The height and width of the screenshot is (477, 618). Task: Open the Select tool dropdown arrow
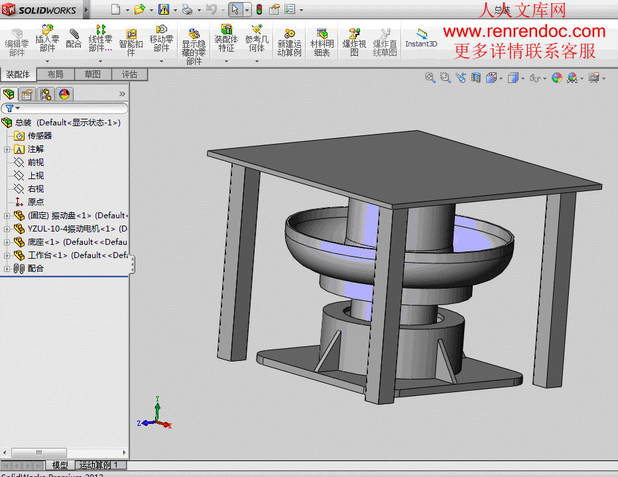[247, 10]
